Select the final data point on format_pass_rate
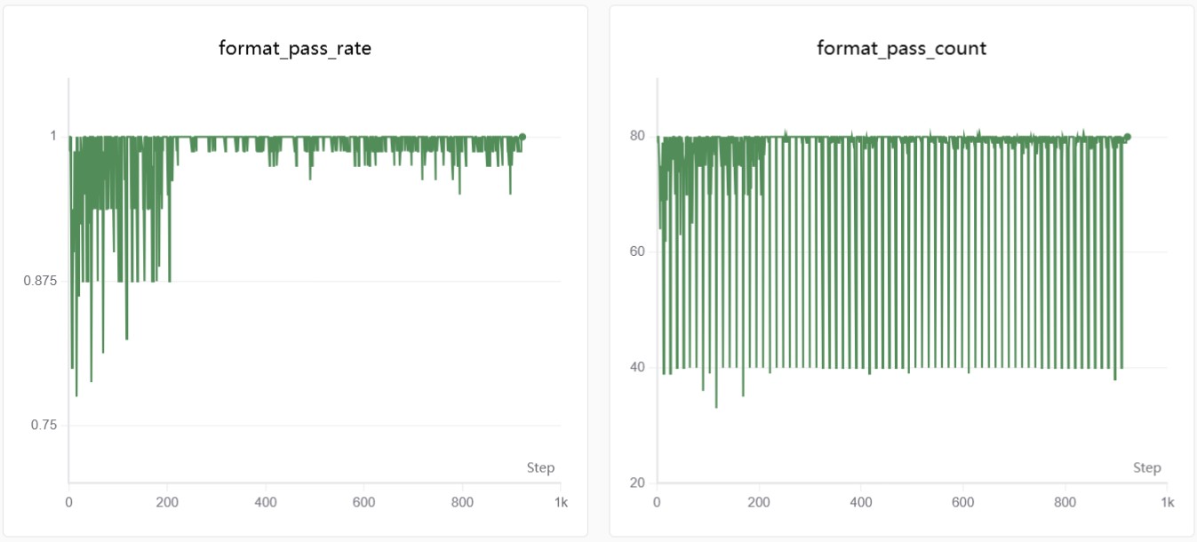This screenshot has height=542, width=1197. click(523, 137)
